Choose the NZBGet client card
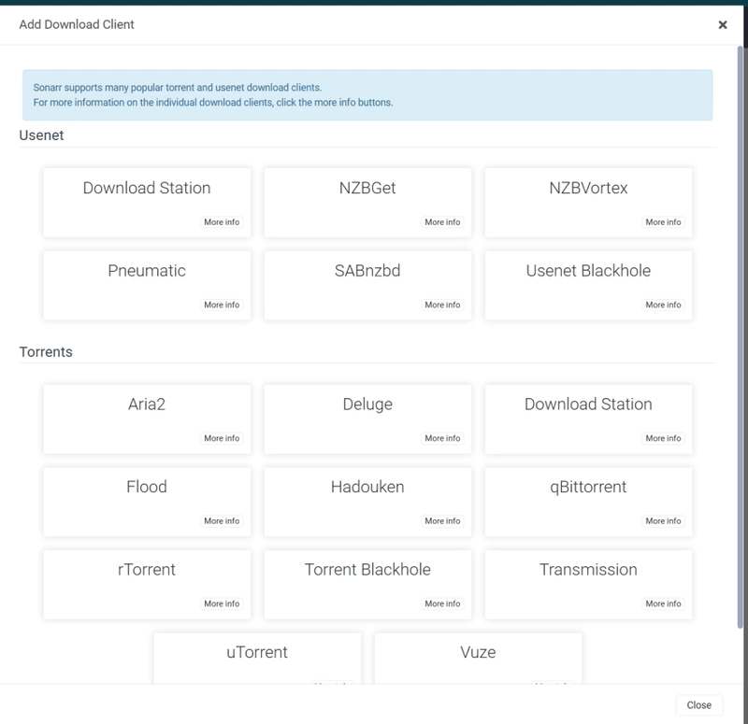Image resolution: width=748 pixels, height=724 pixels. (367, 203)
